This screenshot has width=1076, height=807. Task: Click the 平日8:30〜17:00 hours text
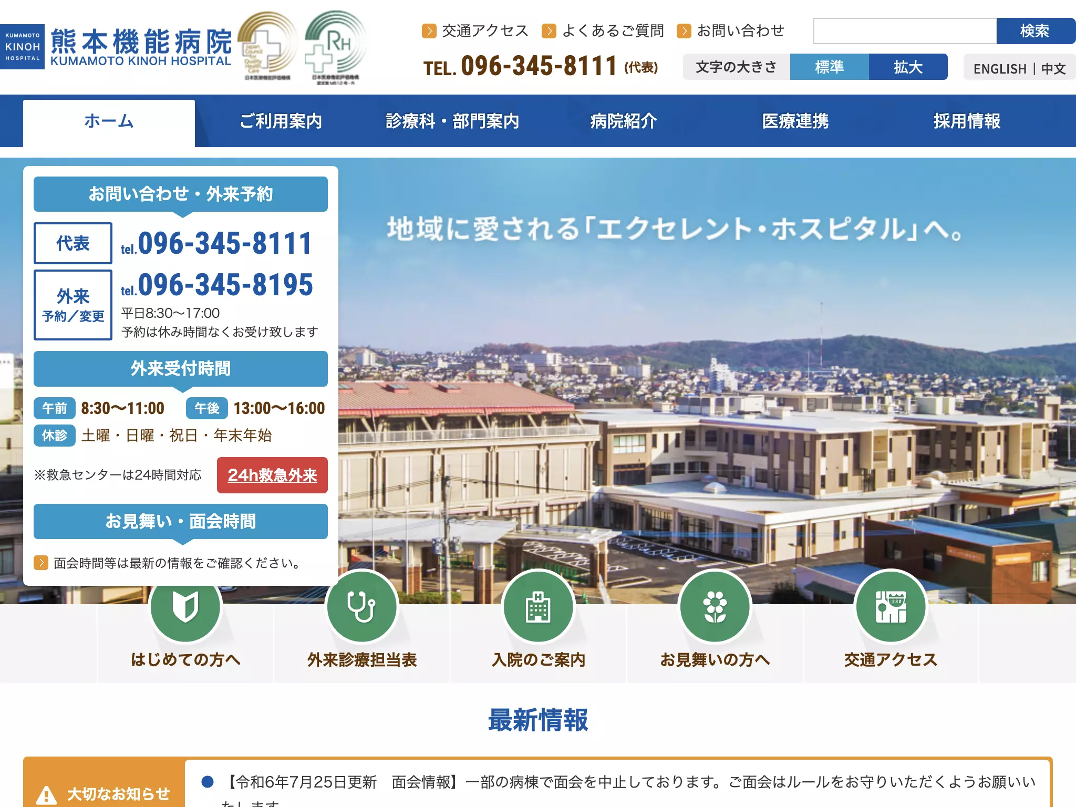(170, 313)
